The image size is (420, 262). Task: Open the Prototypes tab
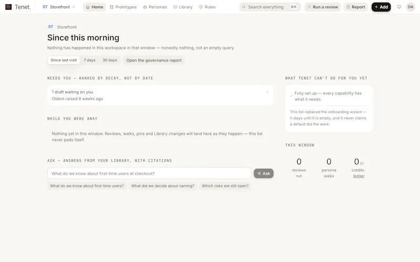pyautogui.click(x=123, y=7)
